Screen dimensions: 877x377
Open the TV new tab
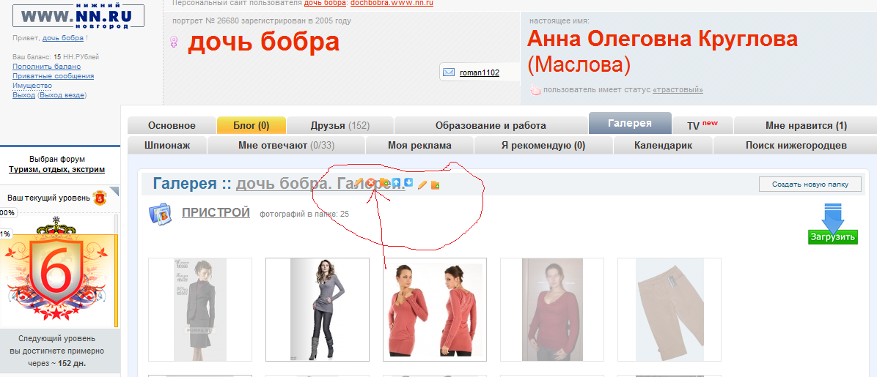click(x=702, y=126)
